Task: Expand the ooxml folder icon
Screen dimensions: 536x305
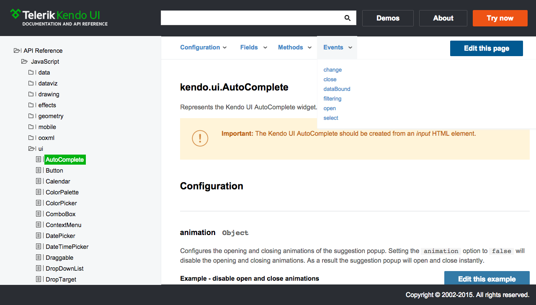Action: tap(31, 138)
